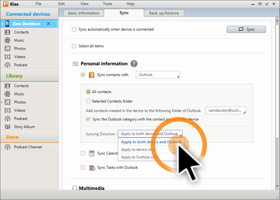Choose Apply to both device and Outlook option
The width and height of the screenshot is (280, 200).
coord(151,142)
